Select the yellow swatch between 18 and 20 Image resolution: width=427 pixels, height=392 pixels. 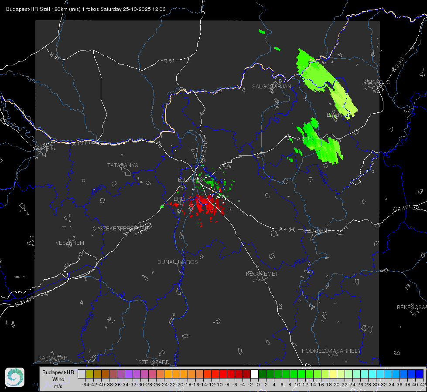click(x=333, y=374)
